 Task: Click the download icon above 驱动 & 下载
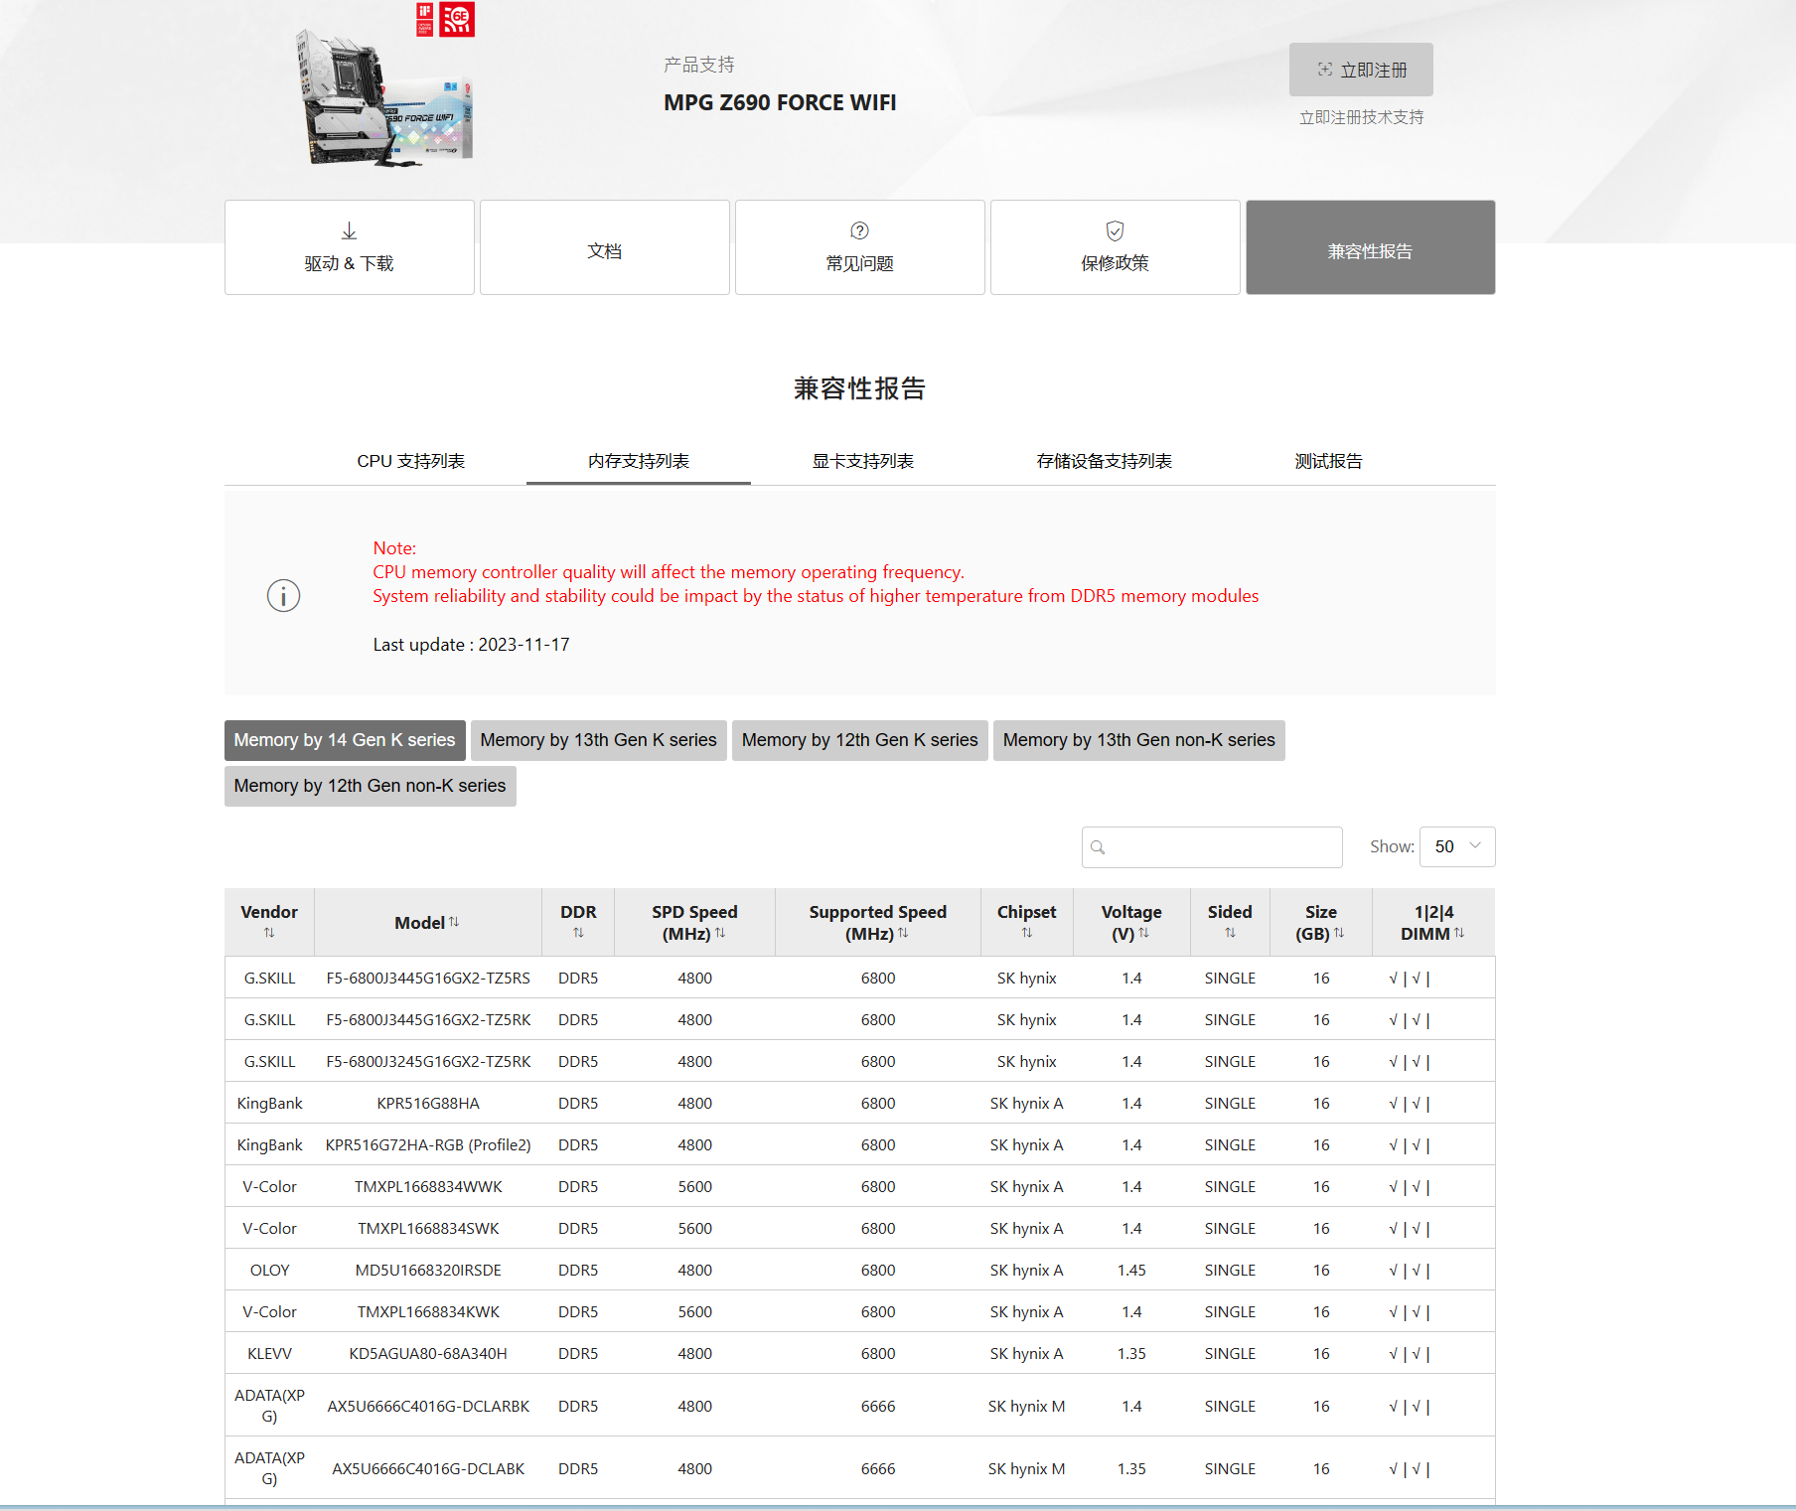349,228
